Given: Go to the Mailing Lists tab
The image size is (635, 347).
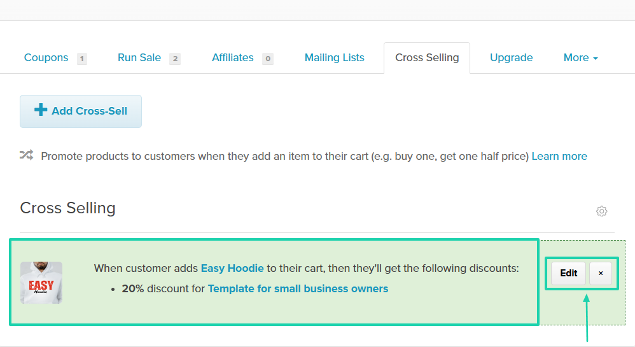Looking at the screenshot, I should [x=335, y=57].
